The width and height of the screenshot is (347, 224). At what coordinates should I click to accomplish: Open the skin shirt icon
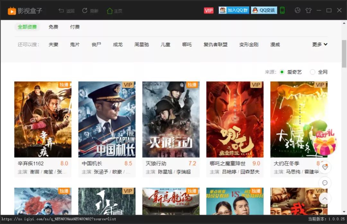coord(308,10)
